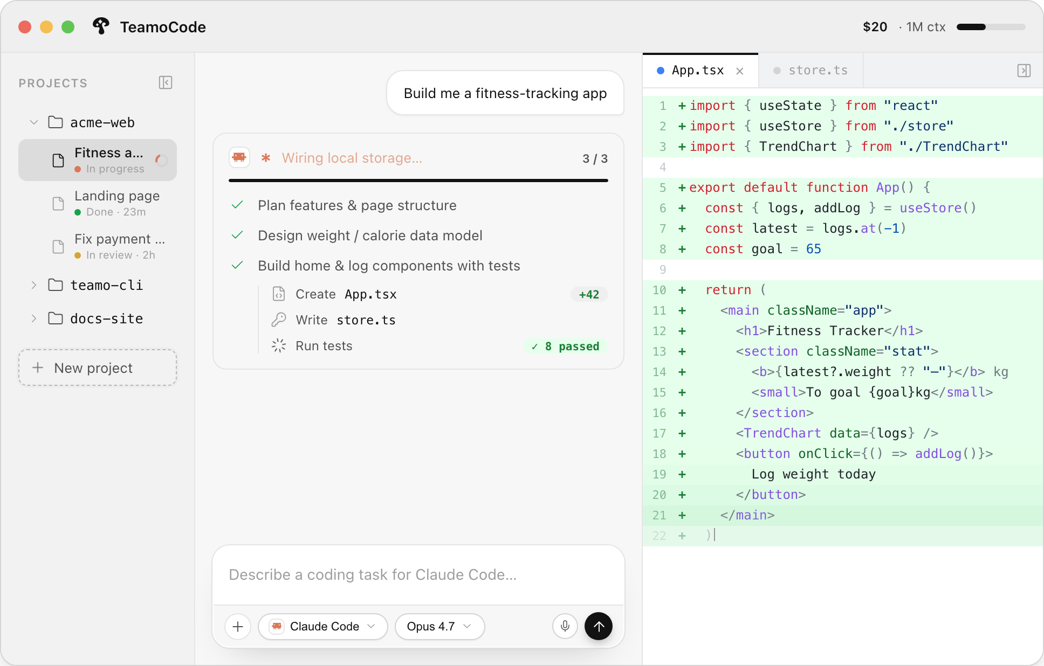This screenshot has width=1044, height=666.
Task: Click the TeamoCode mushroom logo
Action: (x=101, y=26)
